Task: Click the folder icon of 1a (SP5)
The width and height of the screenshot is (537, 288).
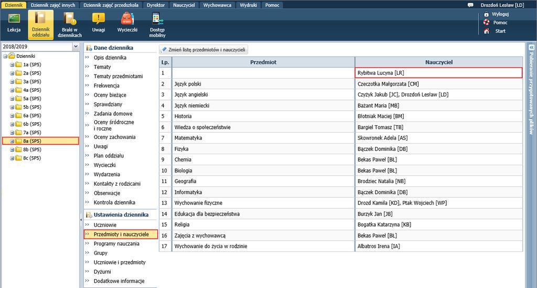Action: point(18,65)
